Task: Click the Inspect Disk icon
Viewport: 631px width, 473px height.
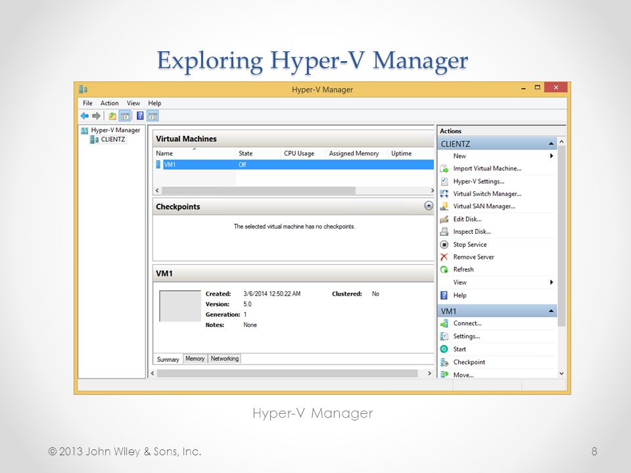Action: 444,232
